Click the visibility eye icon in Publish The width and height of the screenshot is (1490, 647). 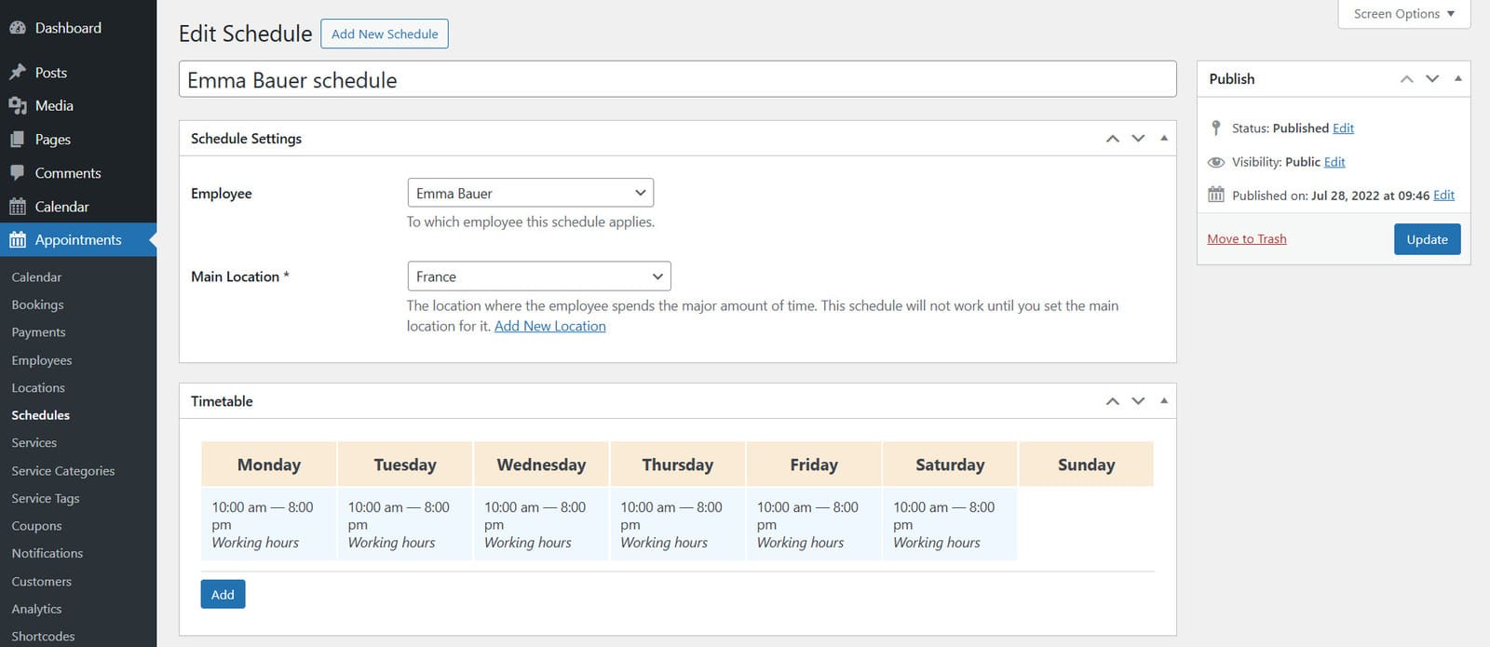1216,162
